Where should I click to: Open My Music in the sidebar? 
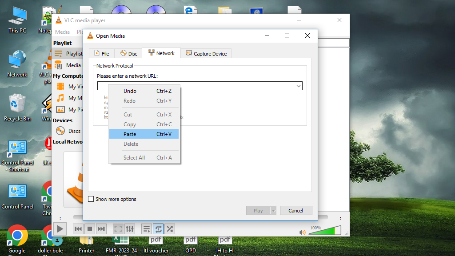coord(69,98)
